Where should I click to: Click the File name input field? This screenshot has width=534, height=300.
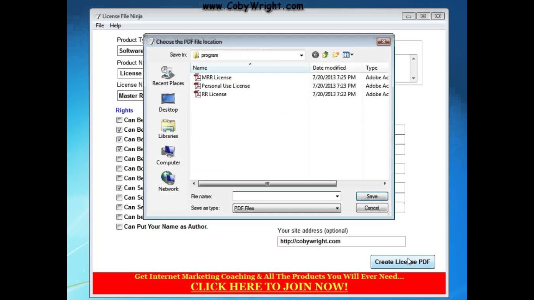point(286,196)
